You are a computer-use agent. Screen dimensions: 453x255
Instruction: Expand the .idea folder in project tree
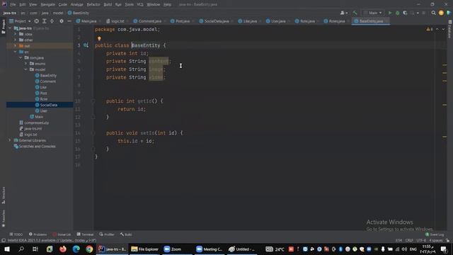pyautogui.click(x=16, y=34)
